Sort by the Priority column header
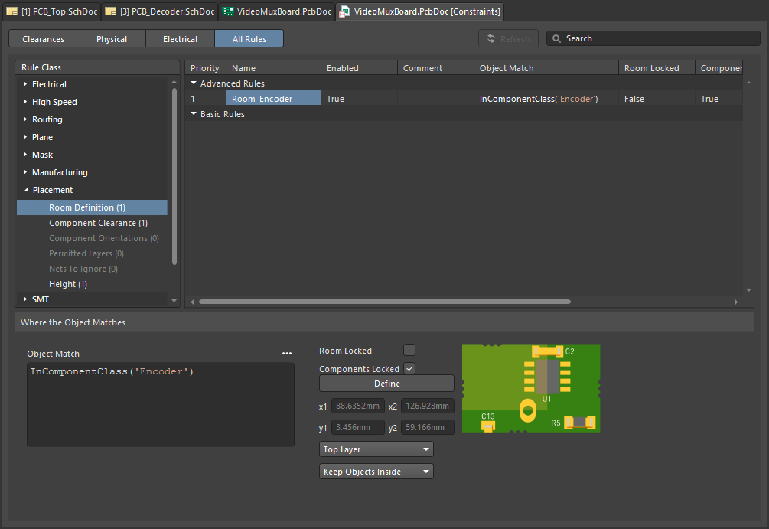769x529 pixels. point(205,67)
